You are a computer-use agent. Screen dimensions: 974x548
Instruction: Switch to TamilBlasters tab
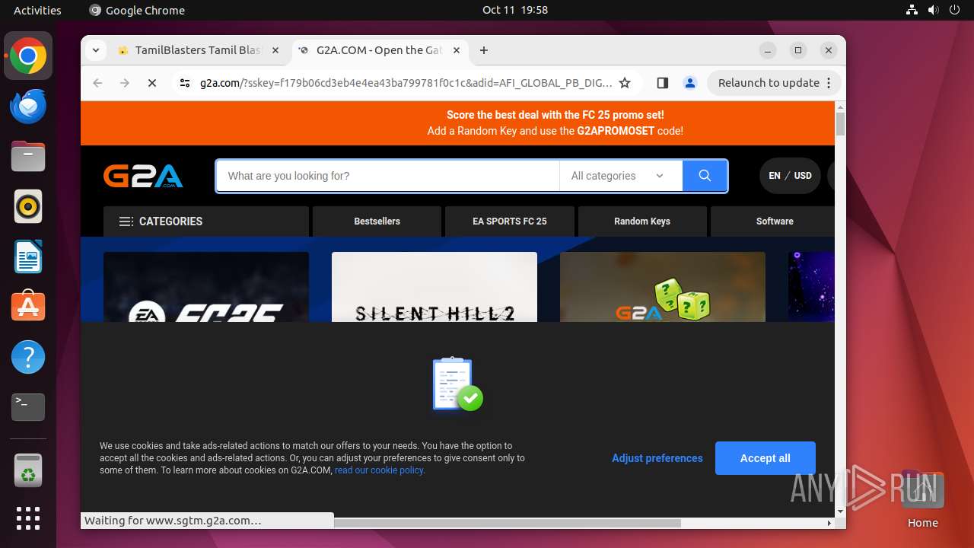pos(199,50)
